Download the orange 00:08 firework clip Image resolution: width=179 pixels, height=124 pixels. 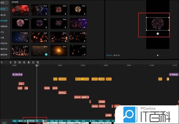(66, 14)
